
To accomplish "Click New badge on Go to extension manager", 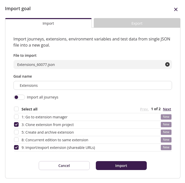I will pos(166,117).
